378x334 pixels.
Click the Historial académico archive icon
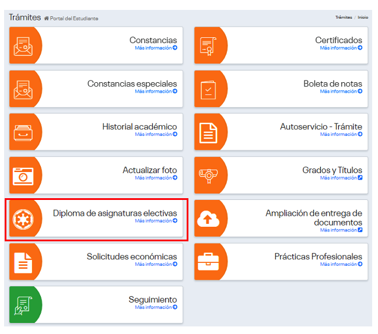coord(24,132)
